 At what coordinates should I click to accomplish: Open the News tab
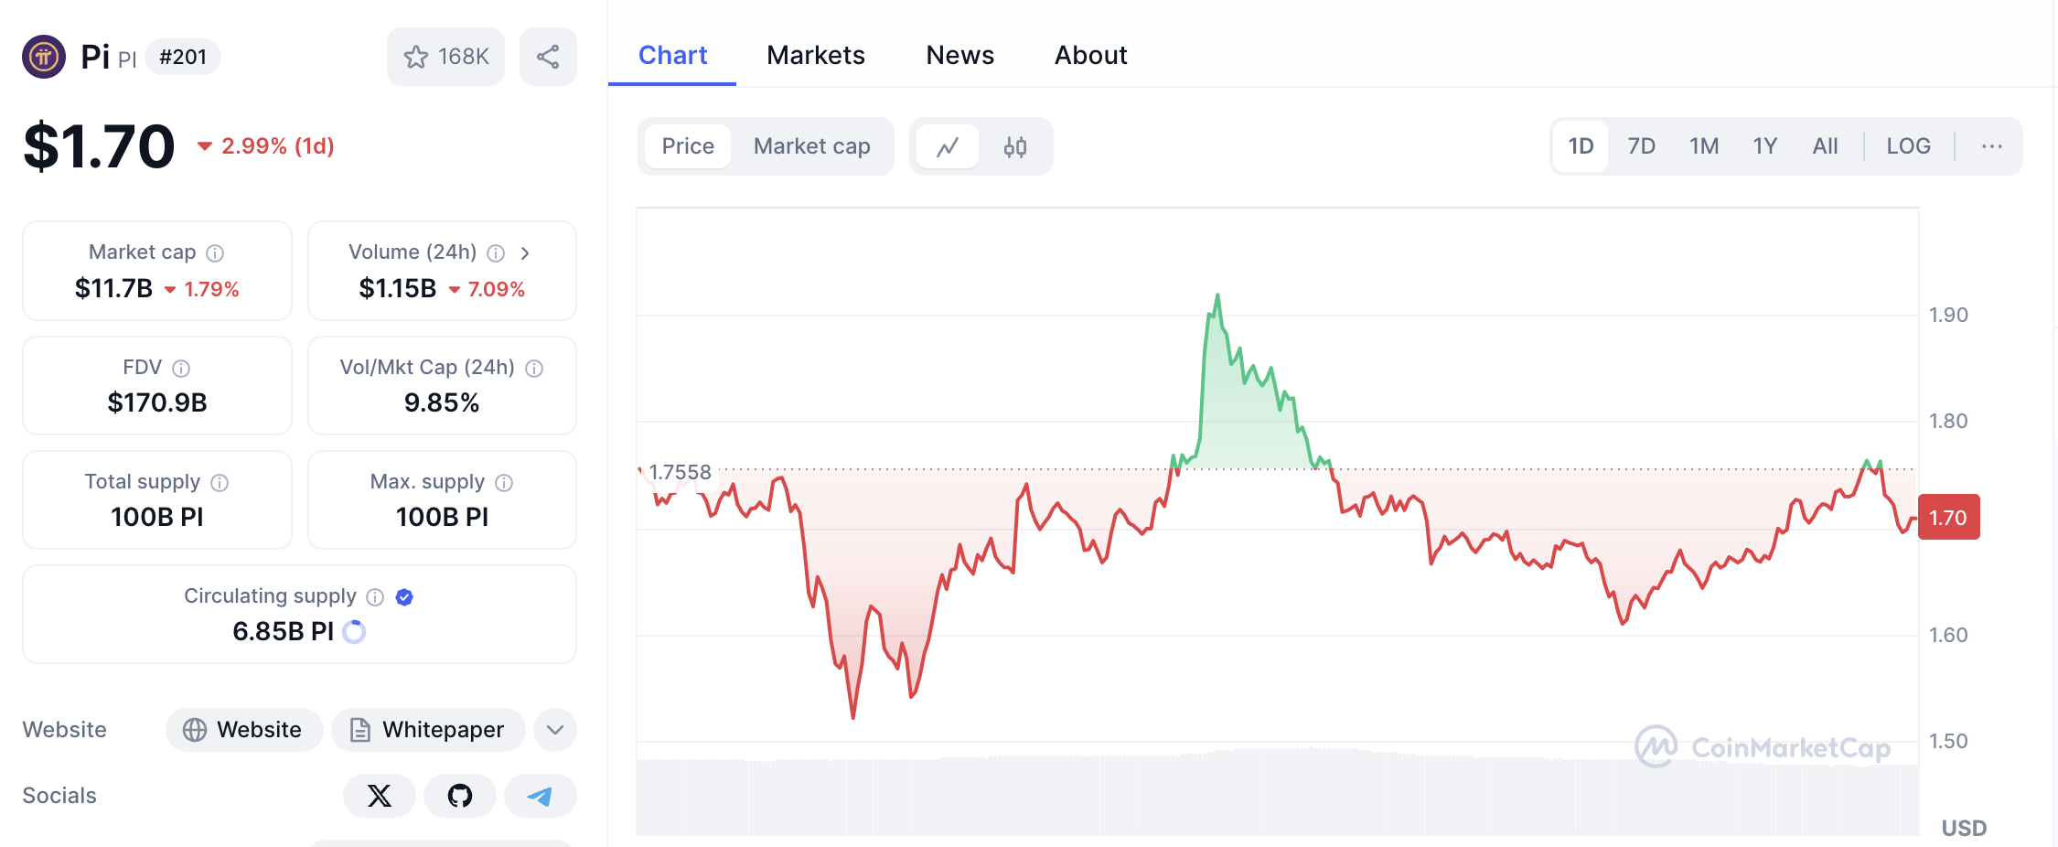click(x=959, y=56)
